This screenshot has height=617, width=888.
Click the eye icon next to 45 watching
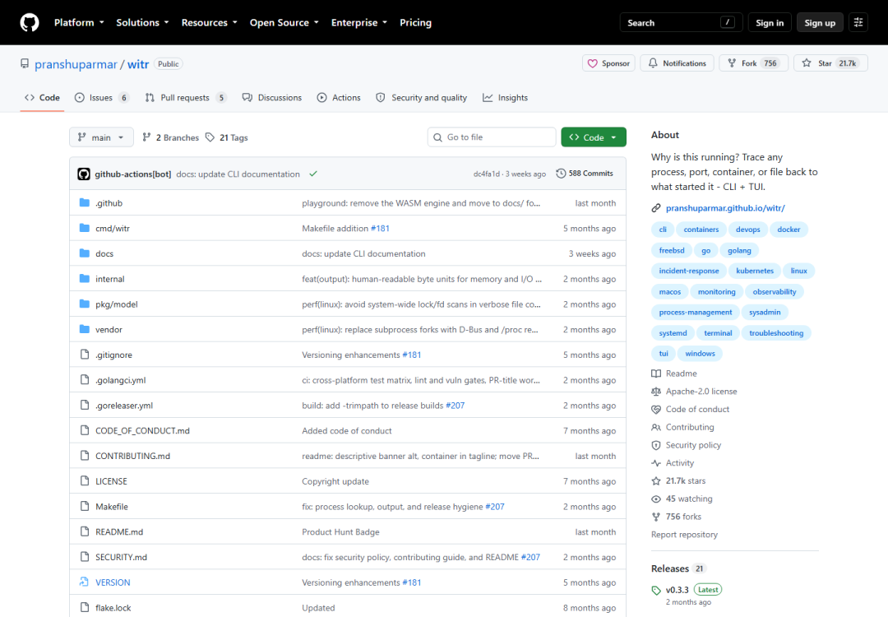(x=656, y=499)
